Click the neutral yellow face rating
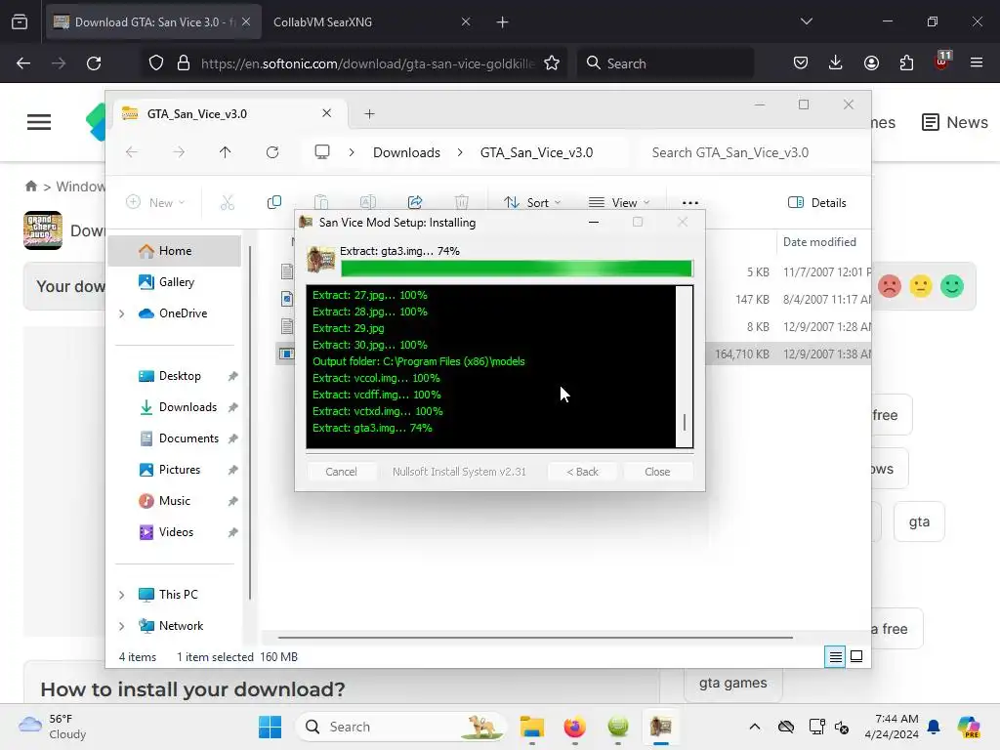The image size is (1000, 750). click(920, 286)
